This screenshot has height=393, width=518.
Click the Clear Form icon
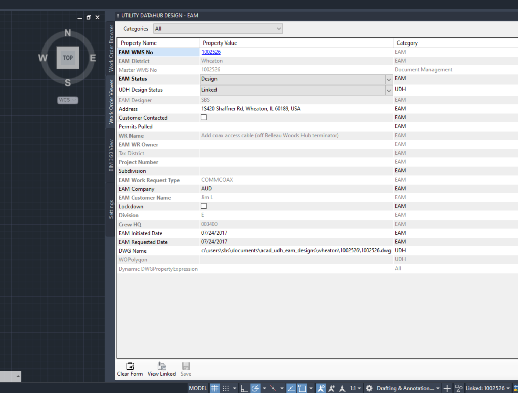(130, 366)
